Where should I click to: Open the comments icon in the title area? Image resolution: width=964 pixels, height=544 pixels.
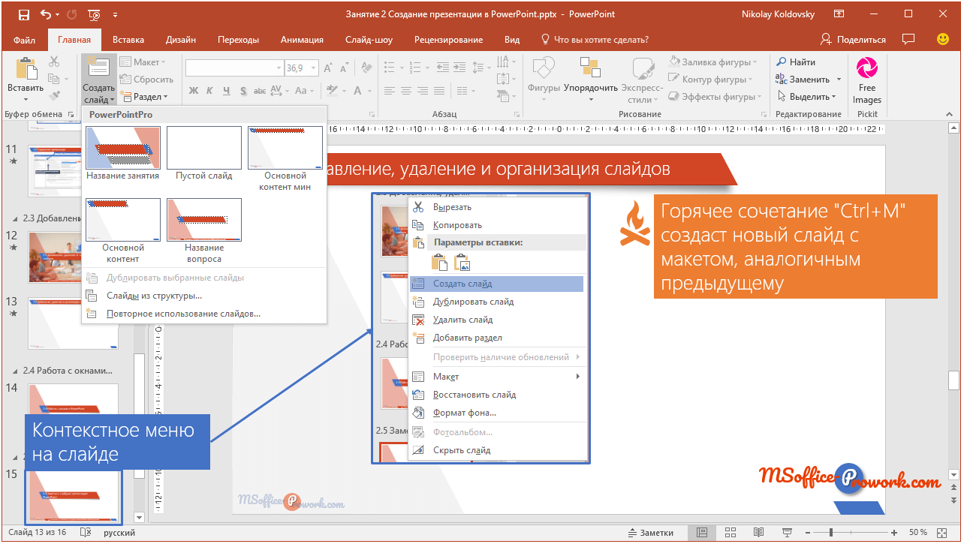pyautogui.click(x=908, y=39)
